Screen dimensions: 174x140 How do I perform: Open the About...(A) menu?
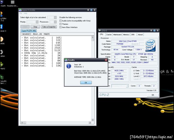click(x=37, y=34)
